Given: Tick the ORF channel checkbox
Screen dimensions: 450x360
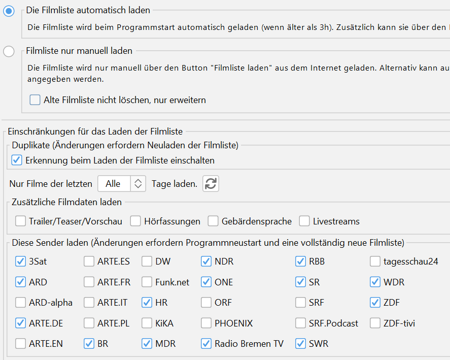Looking at the screenshot, I should click(x=206, y=303).
